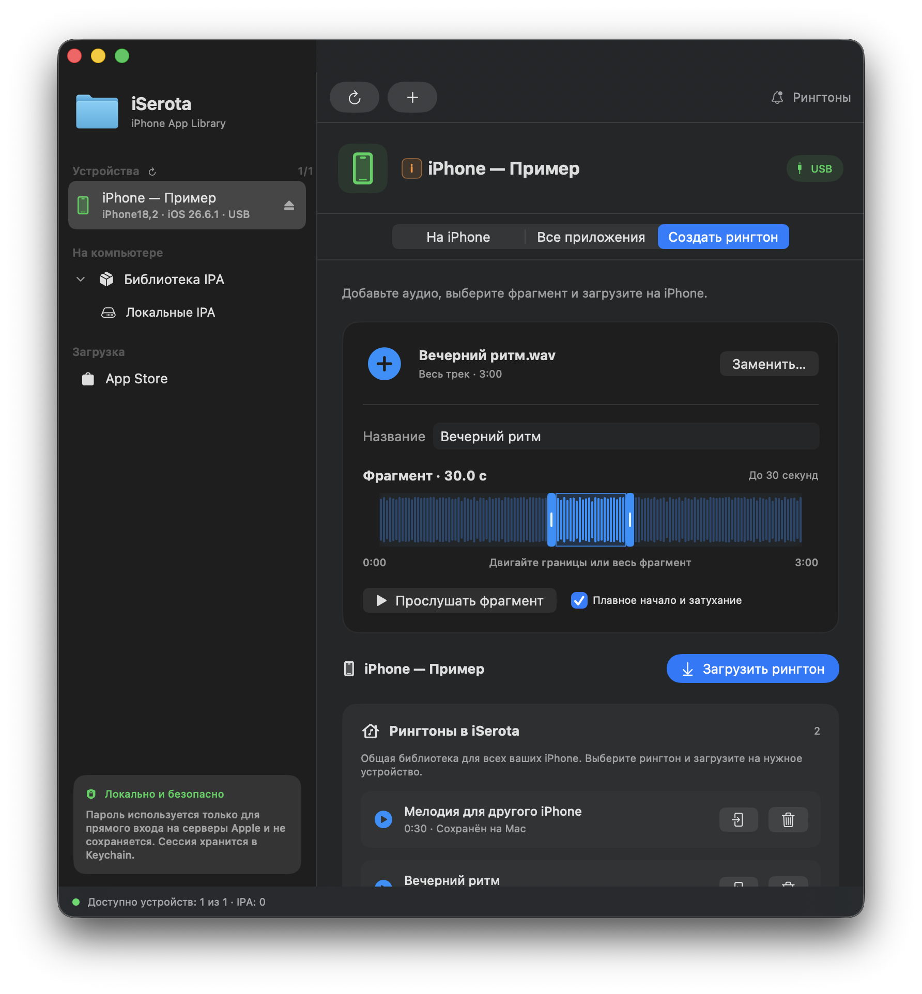922x994 pixels.
Task: Click the 0:30 · Сохранён на Mac subtitle
Action: pos(465,829)
